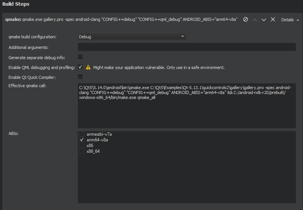303x210 pixels.
Task: Enable Qt Quick Compiler checkbox
Action: tap(80, 77)
